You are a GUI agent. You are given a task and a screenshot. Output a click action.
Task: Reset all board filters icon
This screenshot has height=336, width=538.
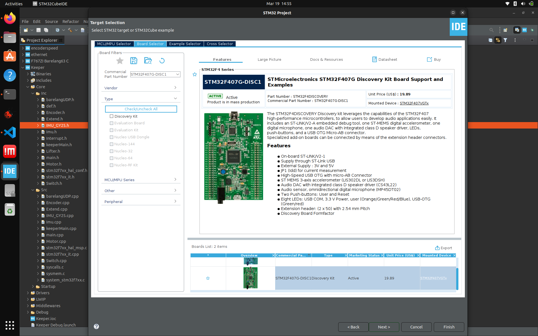[x=162, y=60]
